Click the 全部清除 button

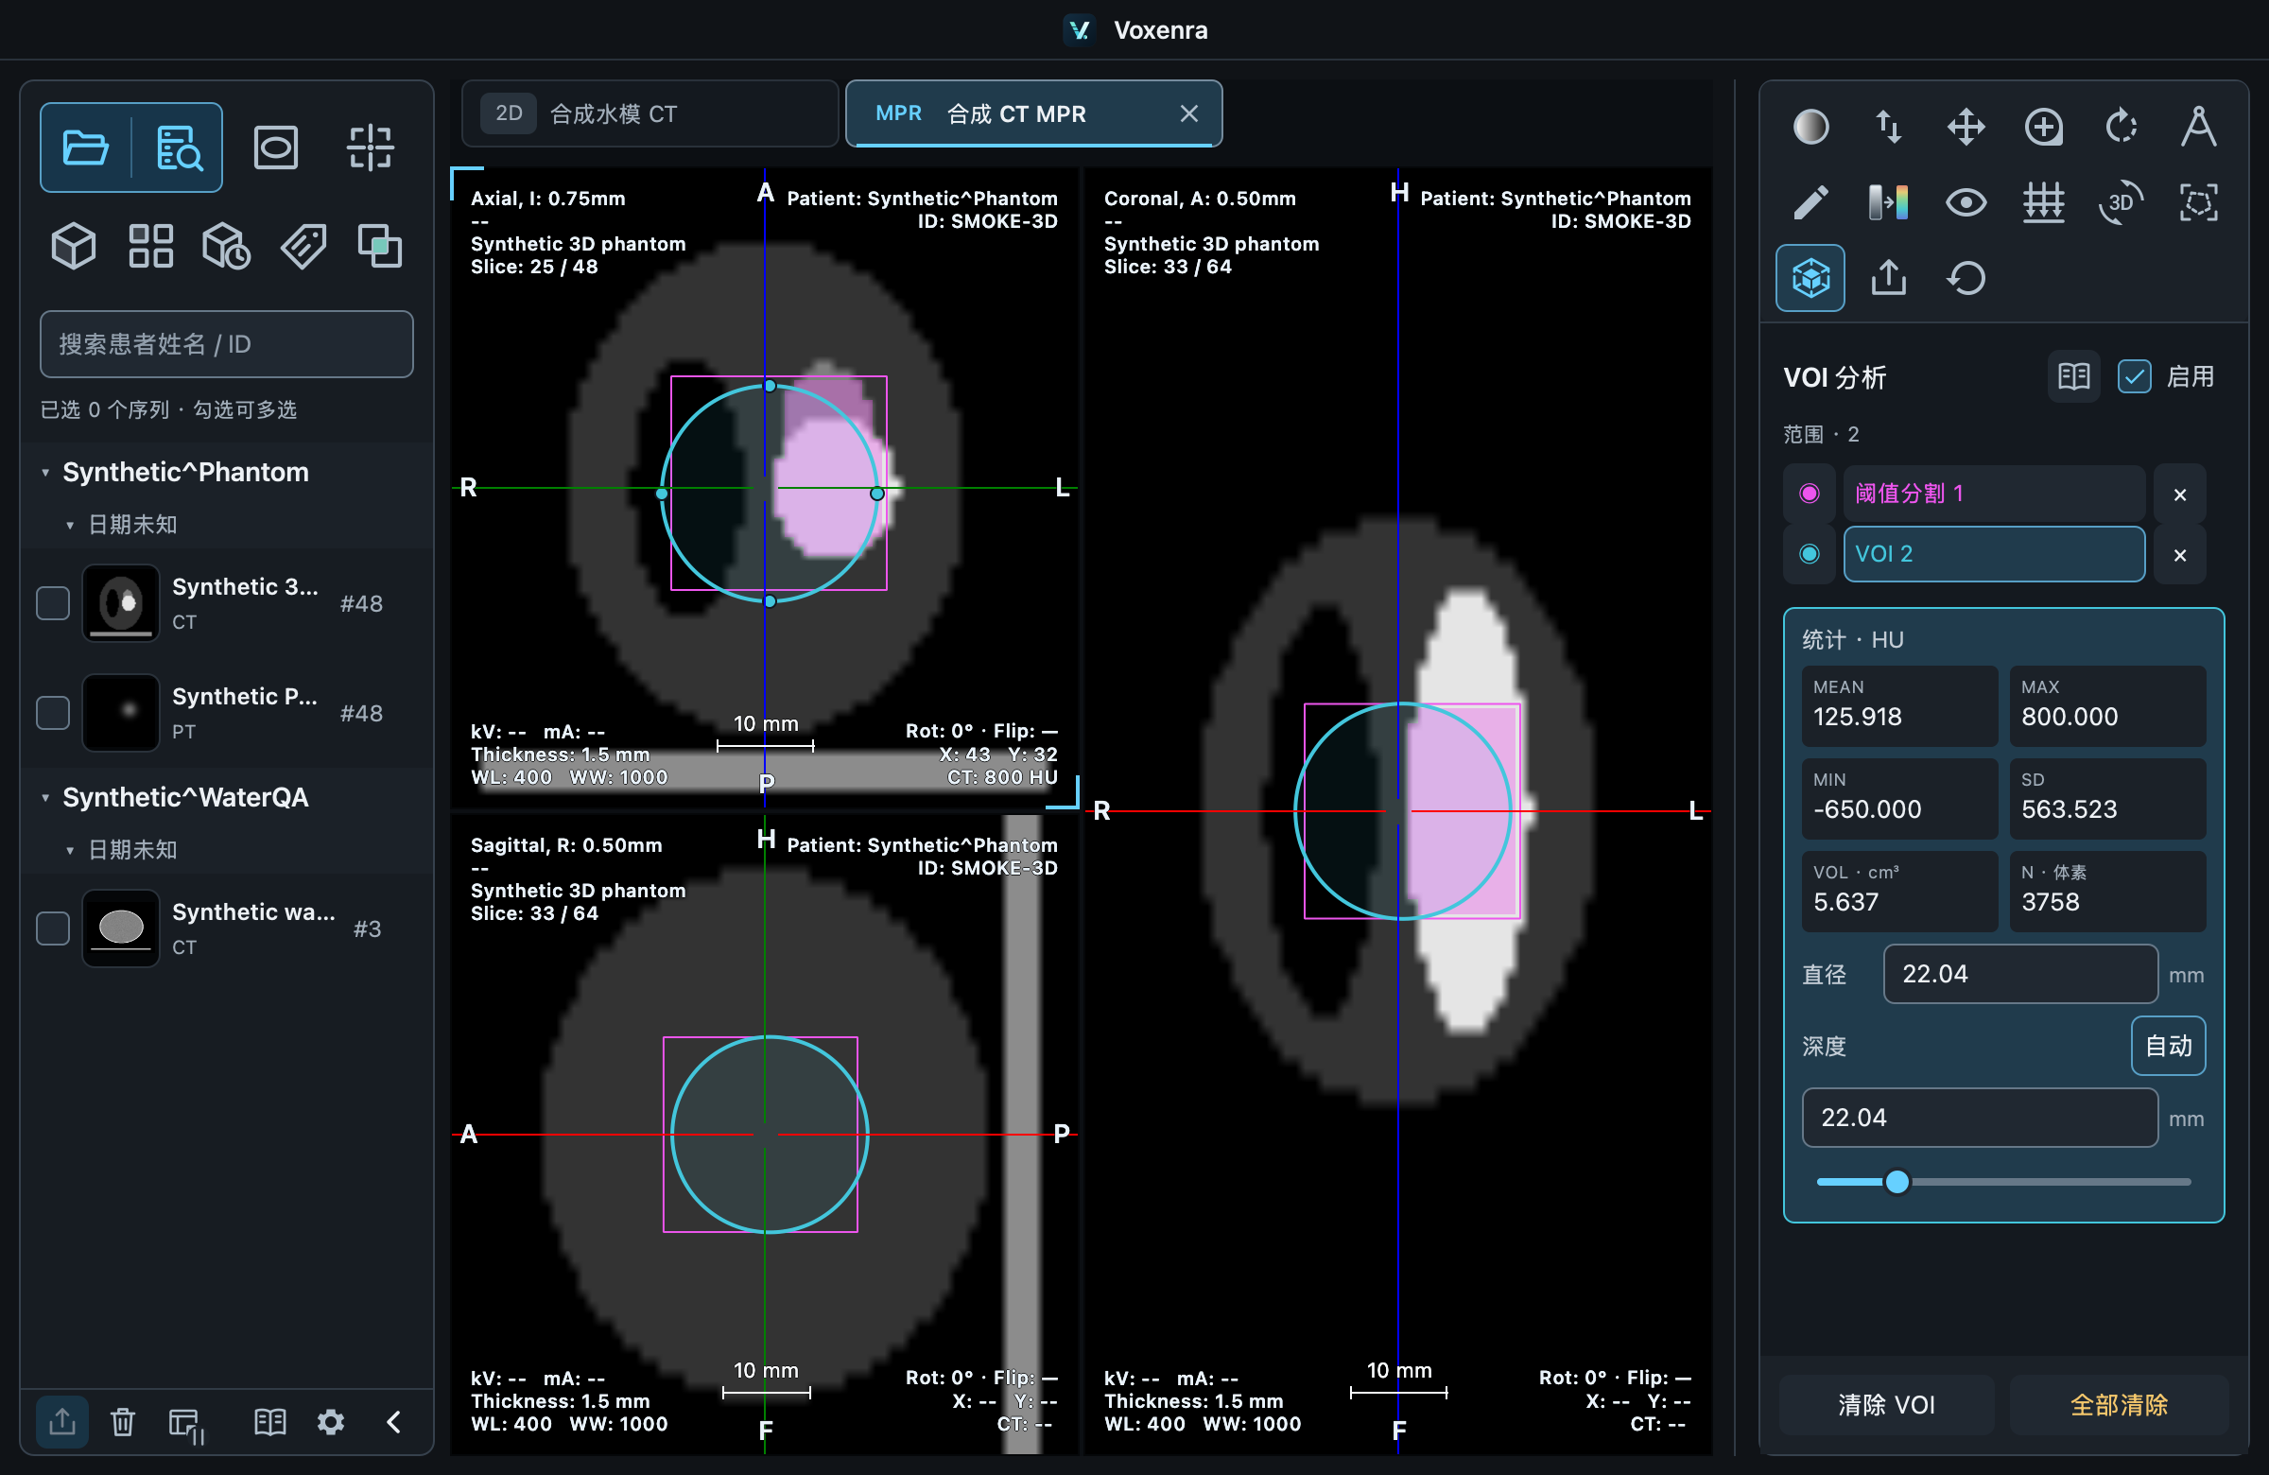tap(2119, 1403)
